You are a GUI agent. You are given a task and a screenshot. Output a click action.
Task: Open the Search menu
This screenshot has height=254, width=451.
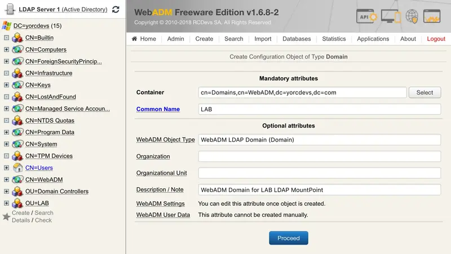pos(234,39)
